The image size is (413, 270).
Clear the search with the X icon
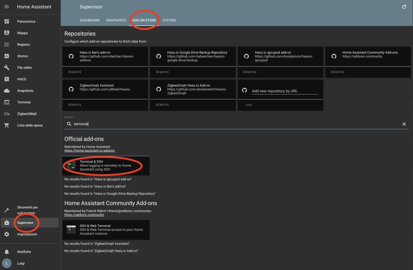click(x=404, y=124)
